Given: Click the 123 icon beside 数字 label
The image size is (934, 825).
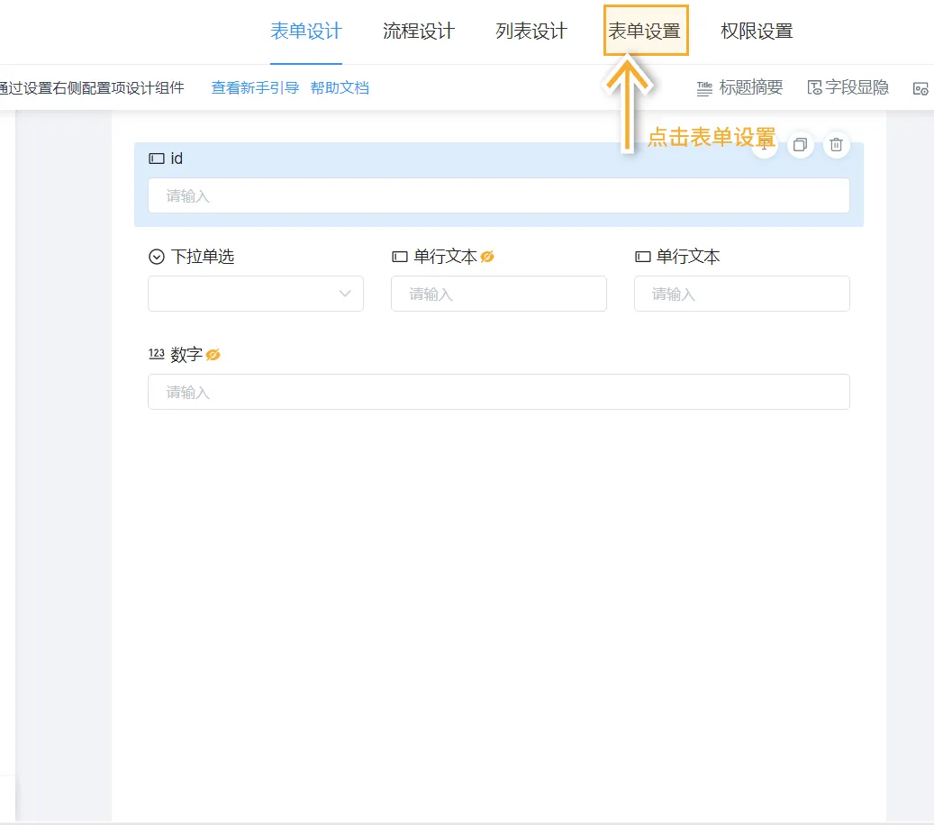Looking at the screenshot, I should click(x=157, y=354).
